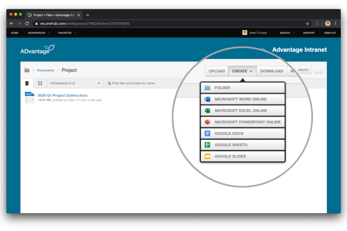347x231 pixels.
Task: Open the HOME navigation link
Action: 15,33
